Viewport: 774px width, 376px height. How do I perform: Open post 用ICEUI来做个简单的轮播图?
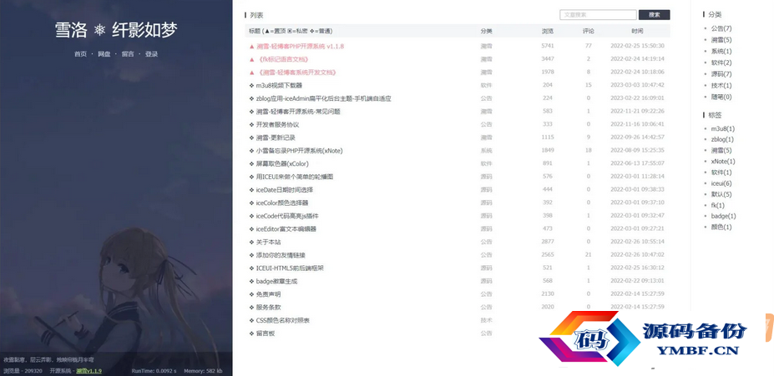coord(295,177)
